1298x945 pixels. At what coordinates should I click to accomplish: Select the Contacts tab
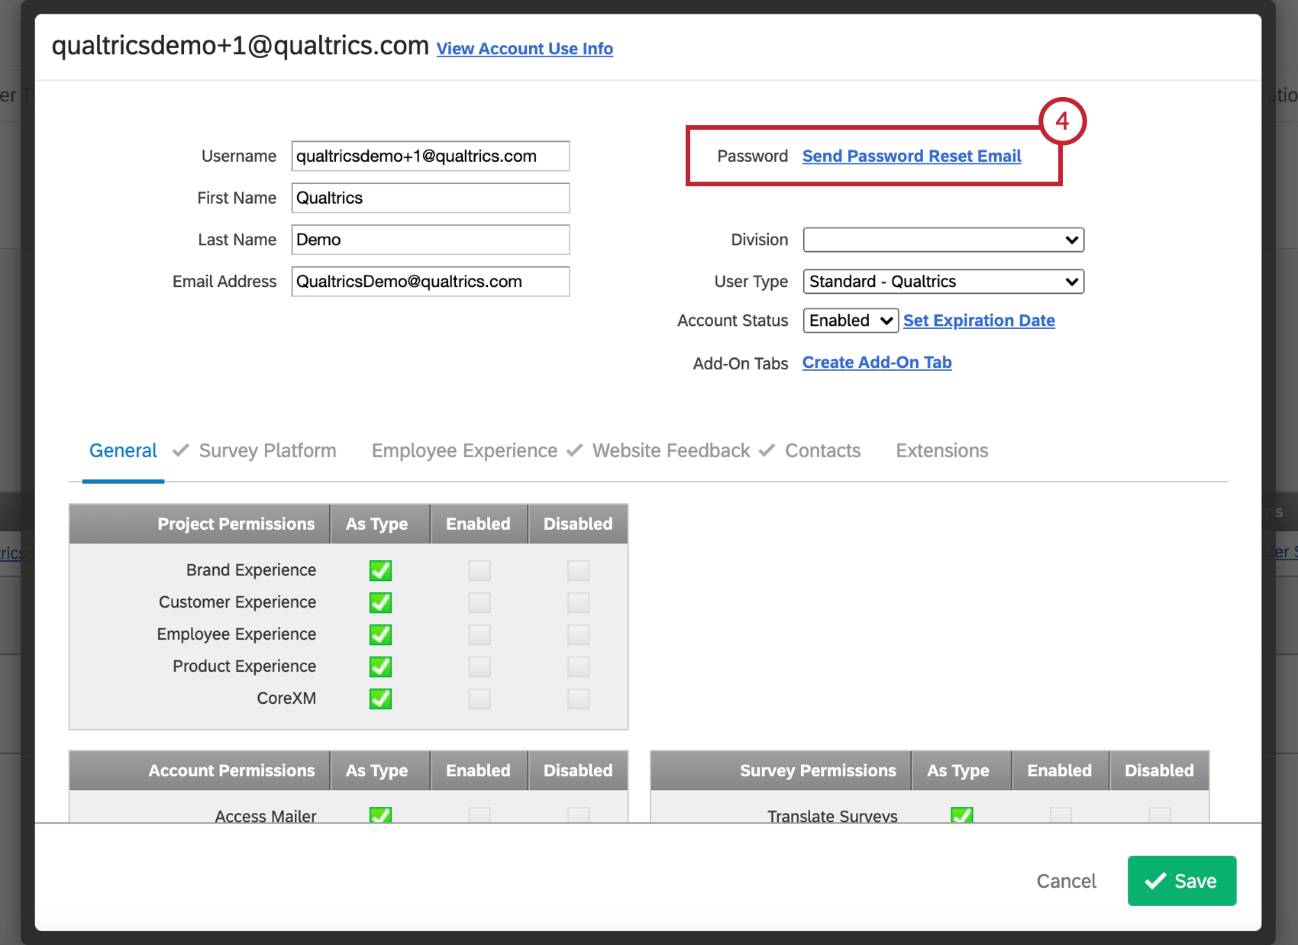[822, 450]
